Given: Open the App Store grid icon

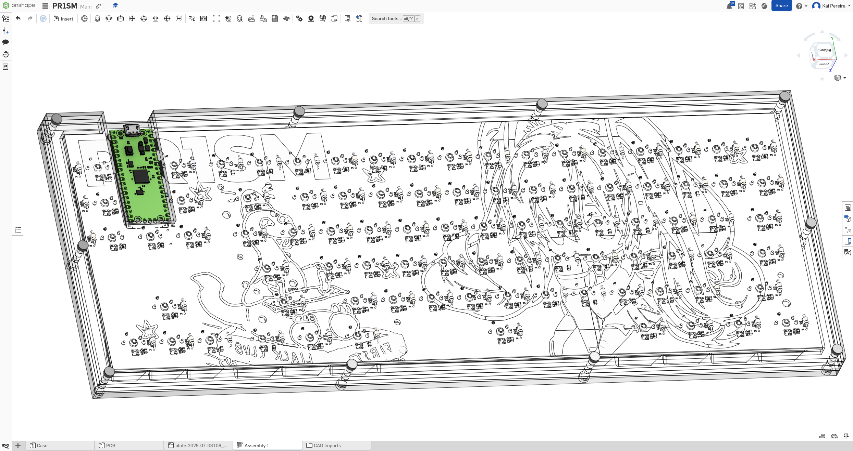Looking at the screenshot, I should pos(753,6).
